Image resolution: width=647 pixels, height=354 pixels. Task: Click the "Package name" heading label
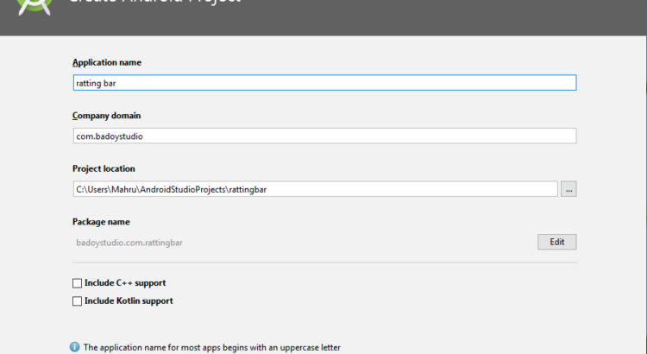pos(101,222)
